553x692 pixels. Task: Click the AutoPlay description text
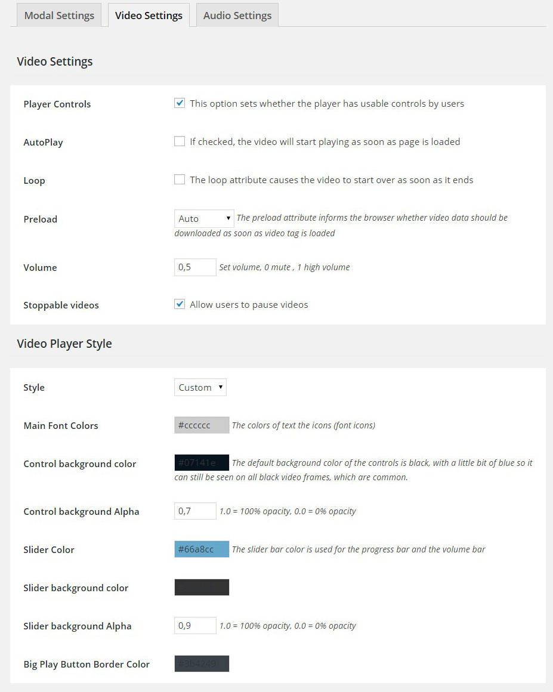tap(325, 141)
